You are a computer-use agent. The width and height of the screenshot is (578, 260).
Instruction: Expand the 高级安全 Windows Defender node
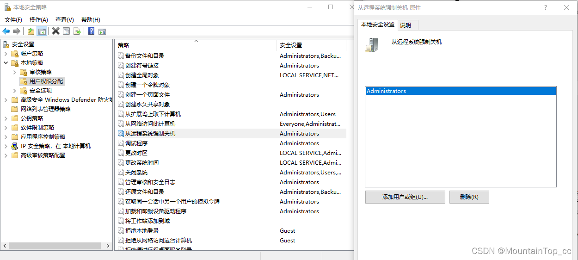[x=6, y=100]
